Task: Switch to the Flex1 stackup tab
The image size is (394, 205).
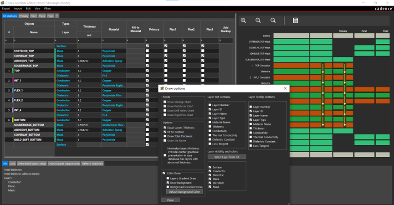Action: (x=34, y=16)
